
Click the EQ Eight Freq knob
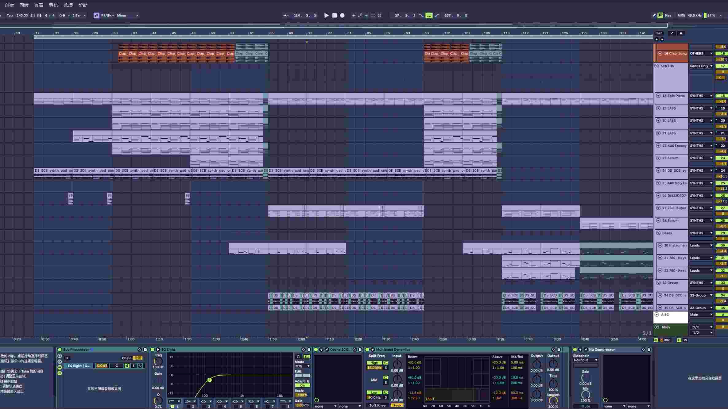[x=158, y=361]
